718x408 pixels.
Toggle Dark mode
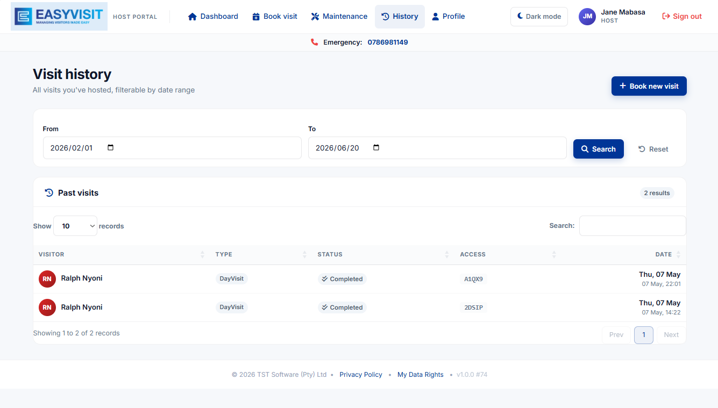(x=539, y=17)
